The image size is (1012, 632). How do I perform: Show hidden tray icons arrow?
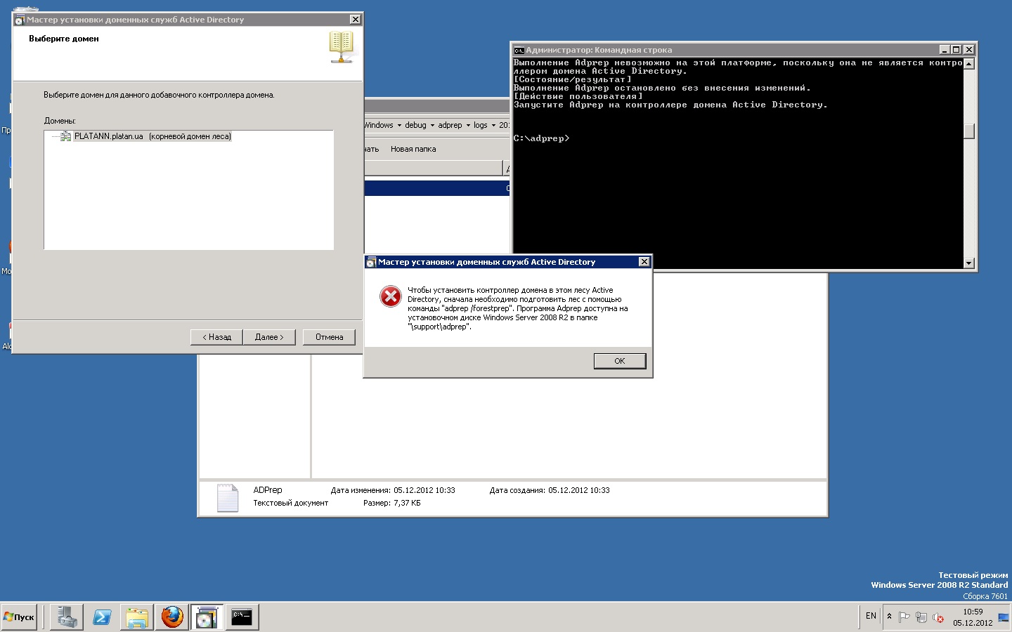click(889, 617)
